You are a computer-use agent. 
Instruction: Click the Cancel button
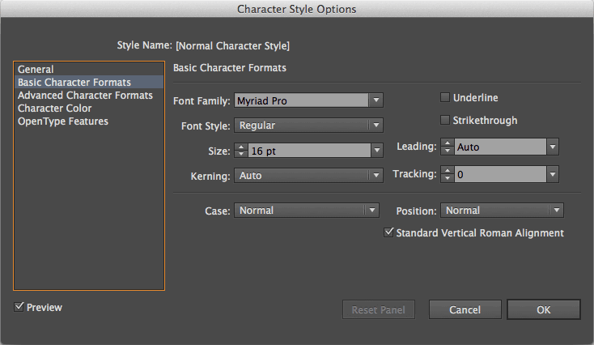click(x=465, y=309)
